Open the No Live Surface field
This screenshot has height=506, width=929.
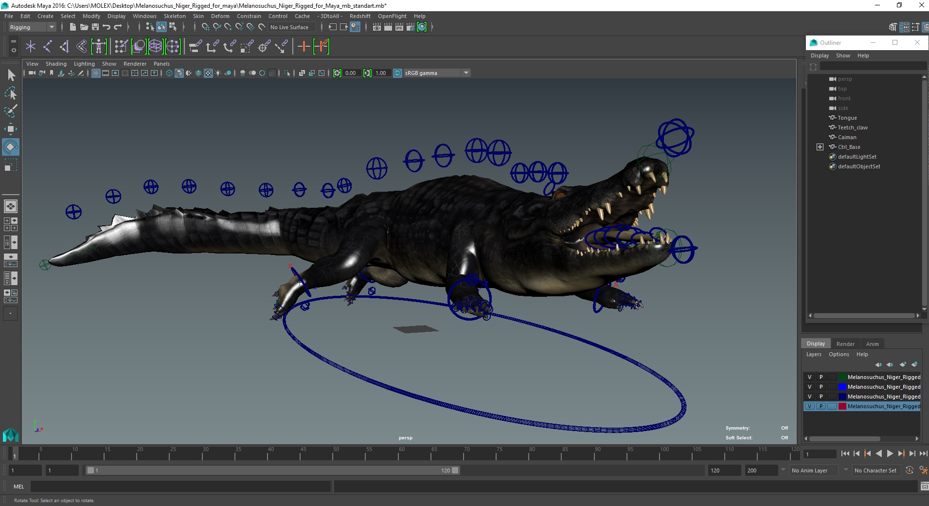[292, 27]
